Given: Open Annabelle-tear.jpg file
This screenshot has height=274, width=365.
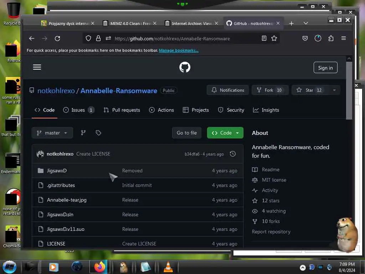Looking at the screenshot, I should (67, 200).
